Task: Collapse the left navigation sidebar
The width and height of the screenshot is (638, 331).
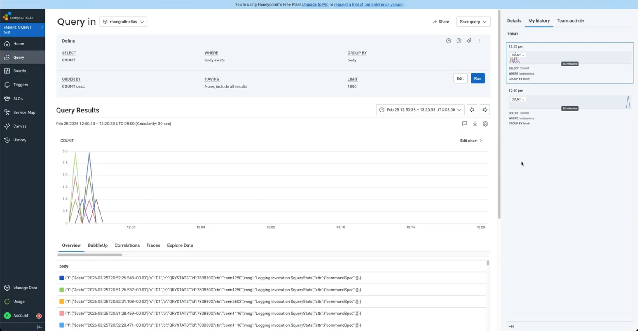Action: (40, 327)
